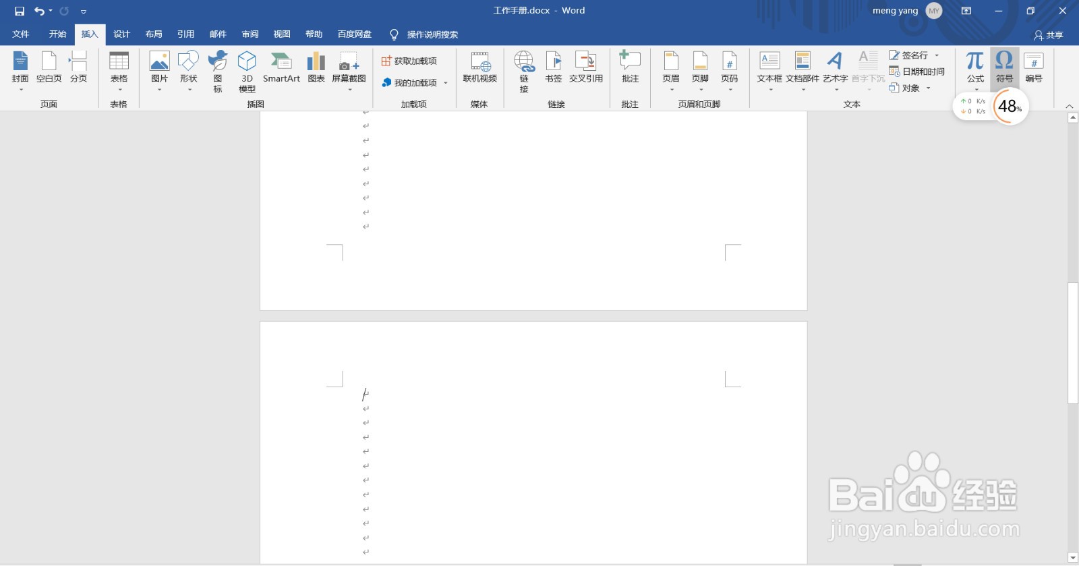The image size is (1079, 566).
Task: Open the 屏幕截图 screenshot tool
Action: (349, 71)
